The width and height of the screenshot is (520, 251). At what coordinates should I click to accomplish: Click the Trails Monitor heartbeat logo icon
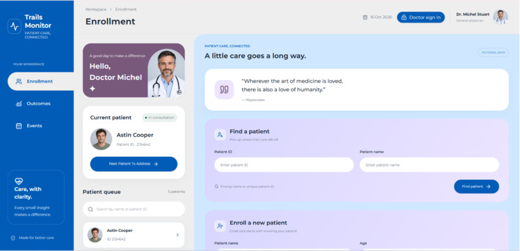point(14,26)
